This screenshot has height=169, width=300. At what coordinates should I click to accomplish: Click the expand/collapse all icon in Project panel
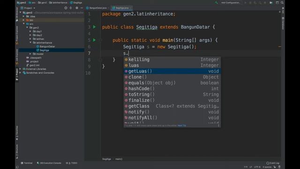[x=71, y=8]
